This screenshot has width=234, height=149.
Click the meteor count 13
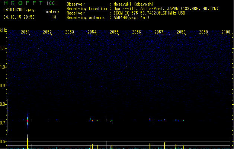click(x=54, y=17)
